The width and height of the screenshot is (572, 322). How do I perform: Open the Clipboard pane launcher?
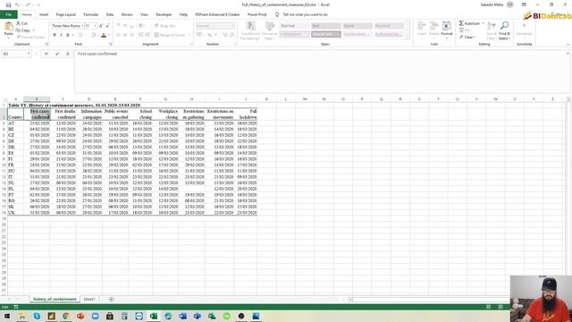[x=46, y=44]
